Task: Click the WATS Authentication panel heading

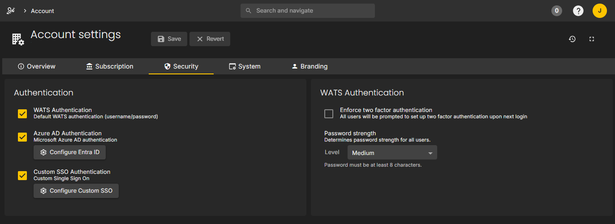Action: coord(362,93)
